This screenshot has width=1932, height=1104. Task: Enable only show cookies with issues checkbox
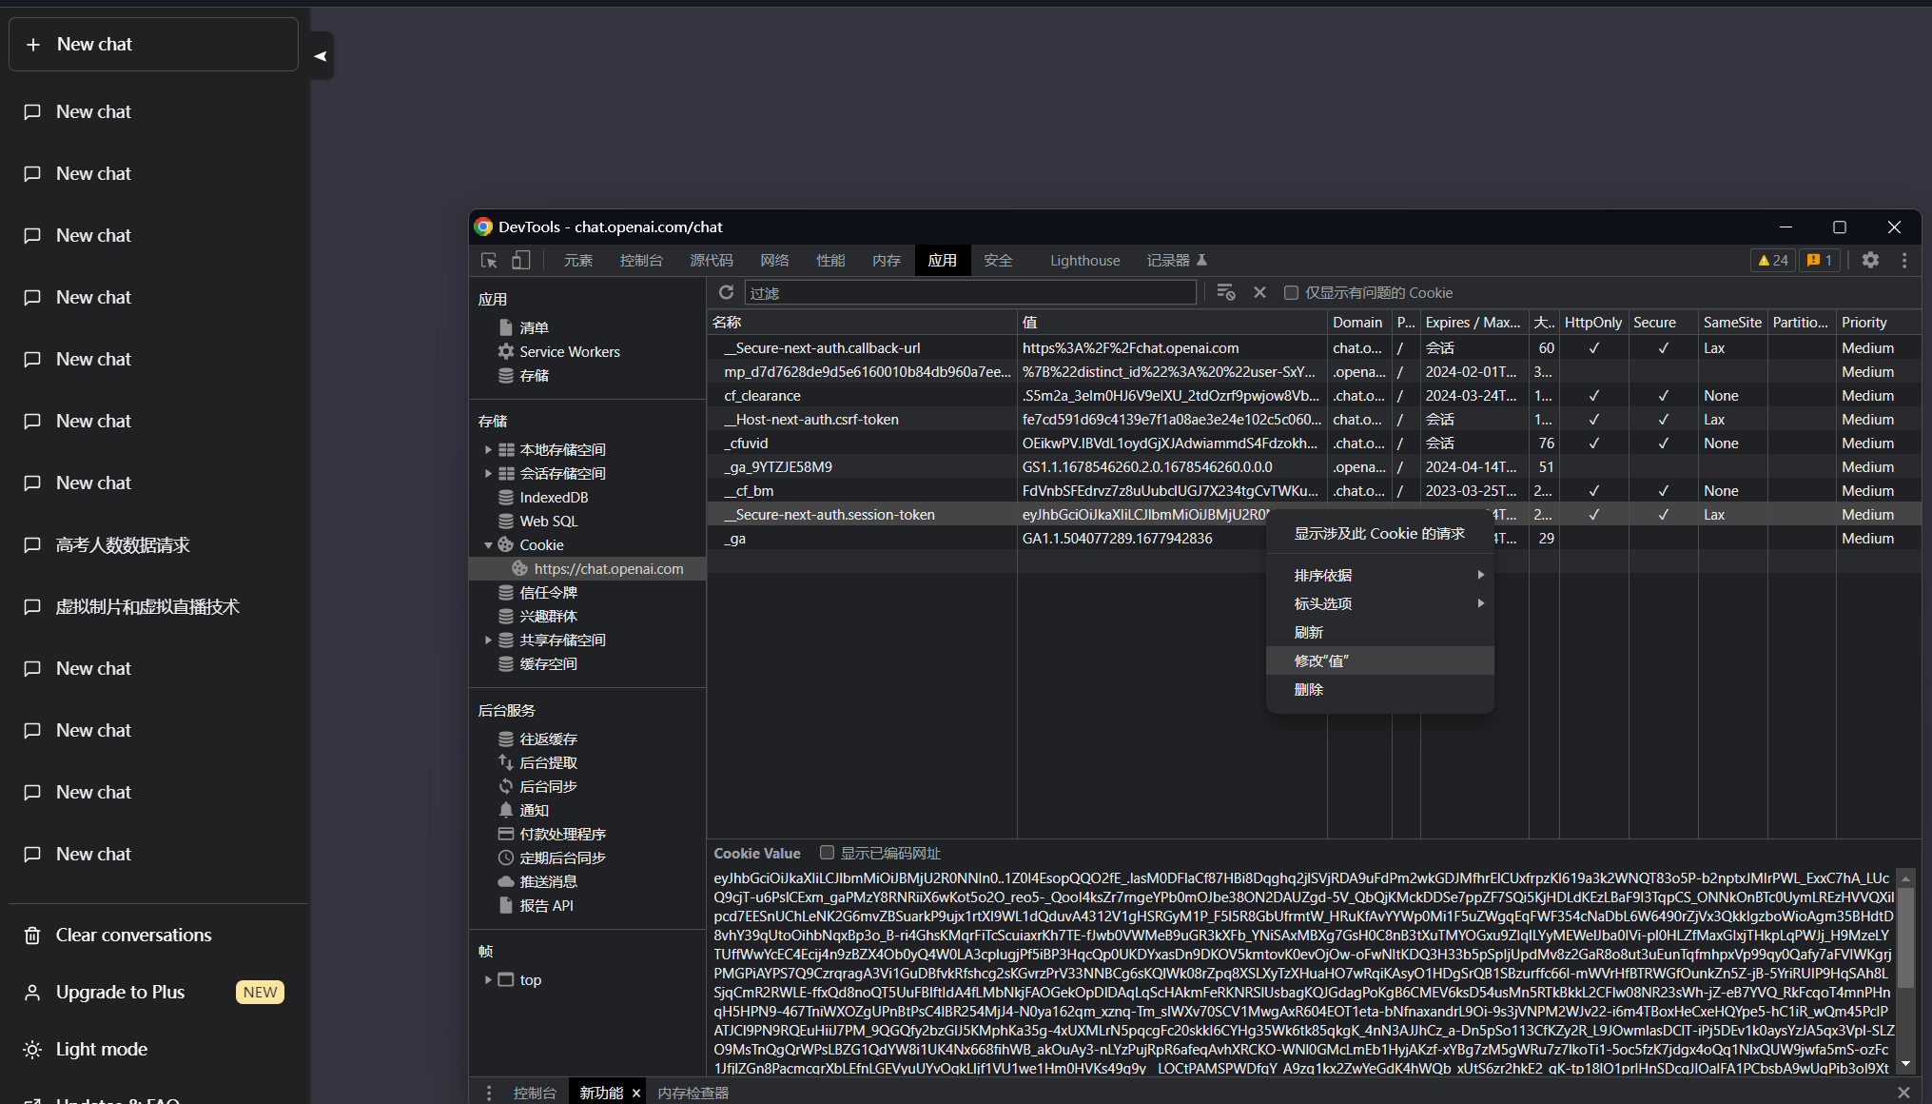click(1291, 293)
